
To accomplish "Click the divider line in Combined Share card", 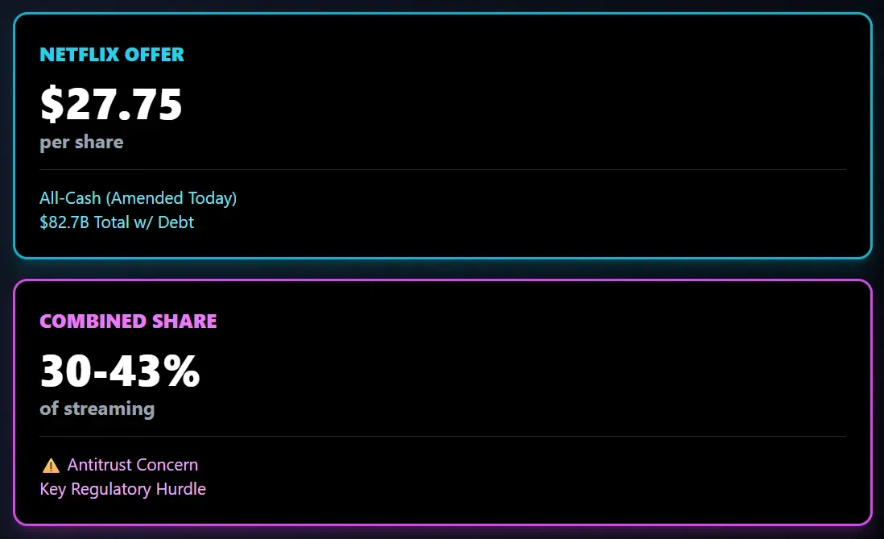I will 443,436.
